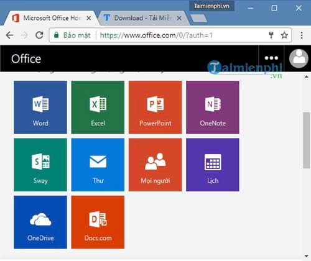Open the Mọi người people tile
The image size is (311, 261).
coord(155,165)
